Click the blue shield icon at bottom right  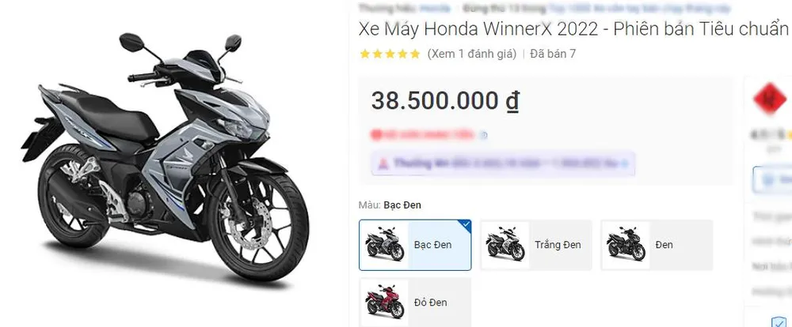coord(779,322)
